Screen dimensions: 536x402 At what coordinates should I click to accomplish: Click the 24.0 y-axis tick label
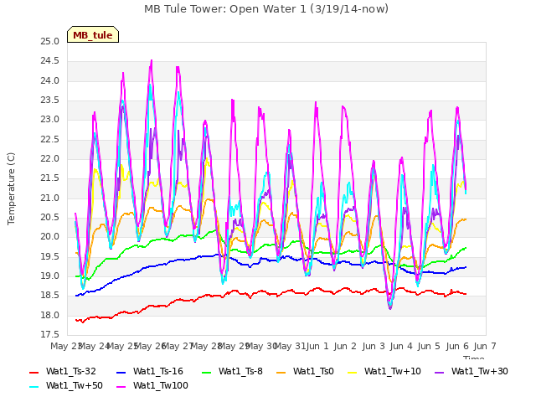50,81
